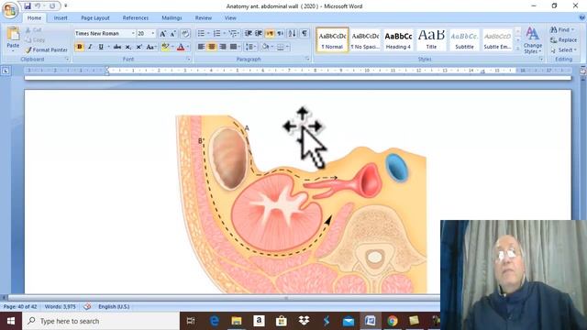The image size is (587, 330).
Task: Open Microsoft Edge from the taskbar
Action: [x=214, y=321]
